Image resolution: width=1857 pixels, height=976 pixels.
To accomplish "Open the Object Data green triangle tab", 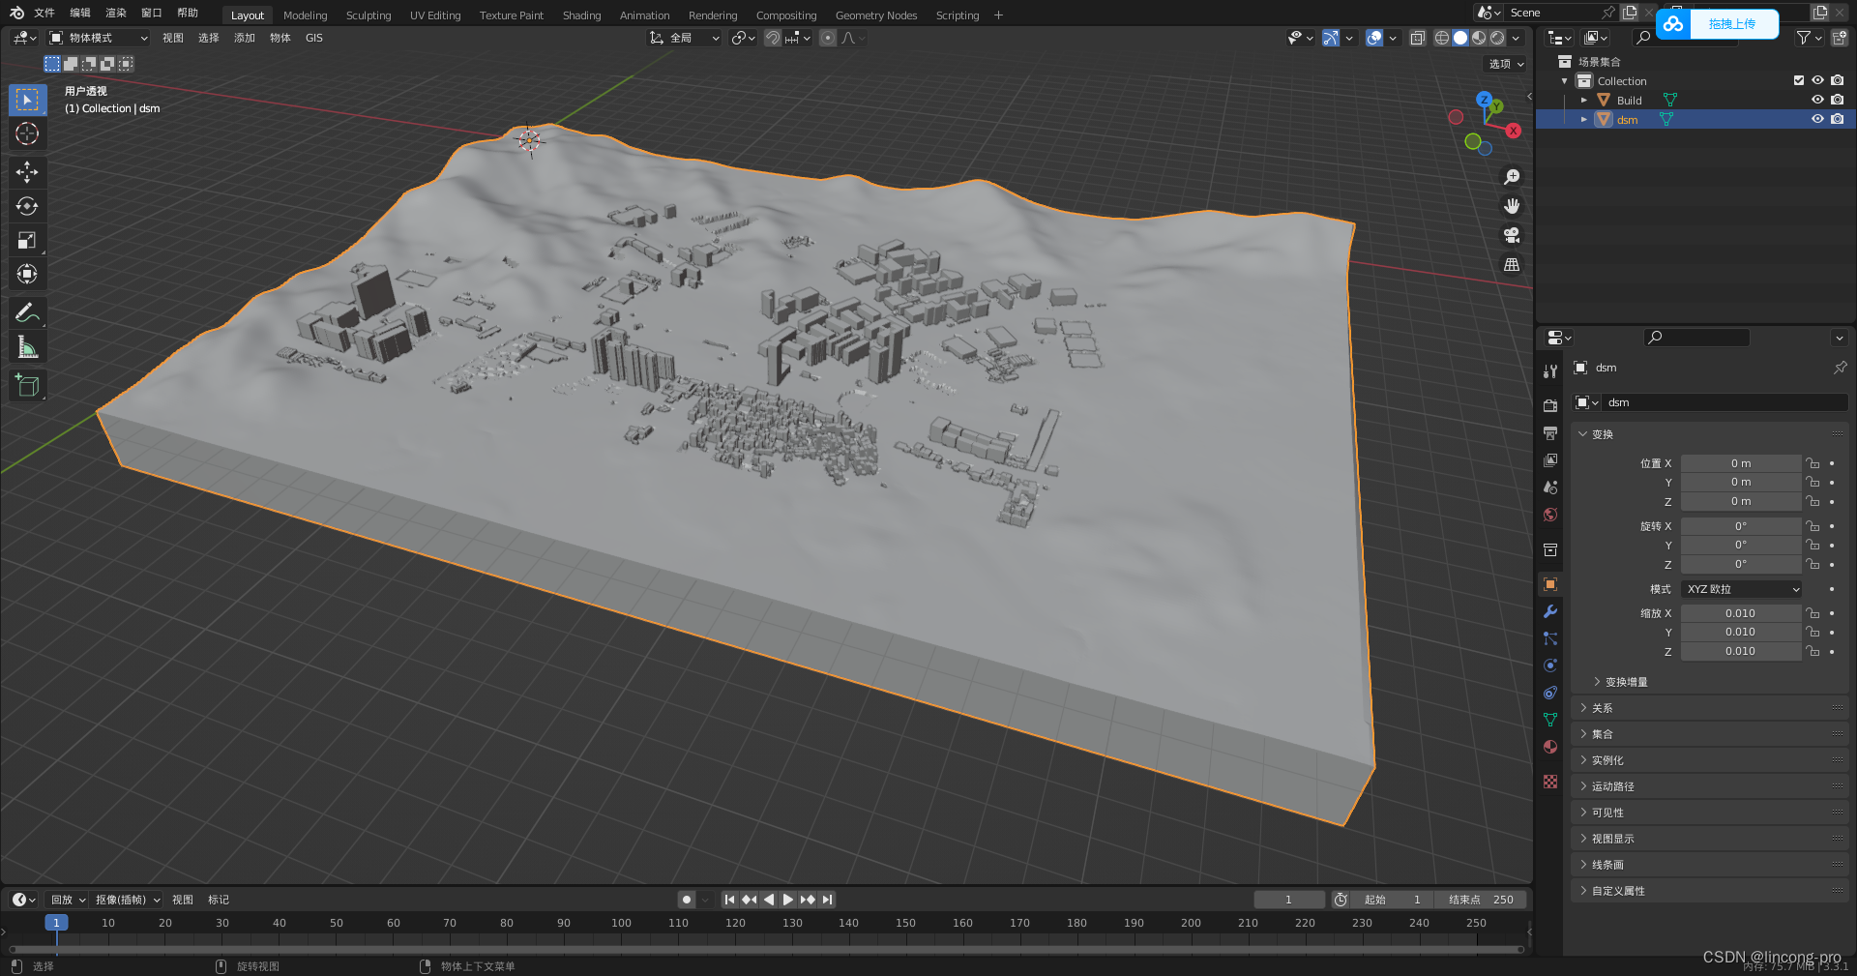I will click(x=1550, y=720).
